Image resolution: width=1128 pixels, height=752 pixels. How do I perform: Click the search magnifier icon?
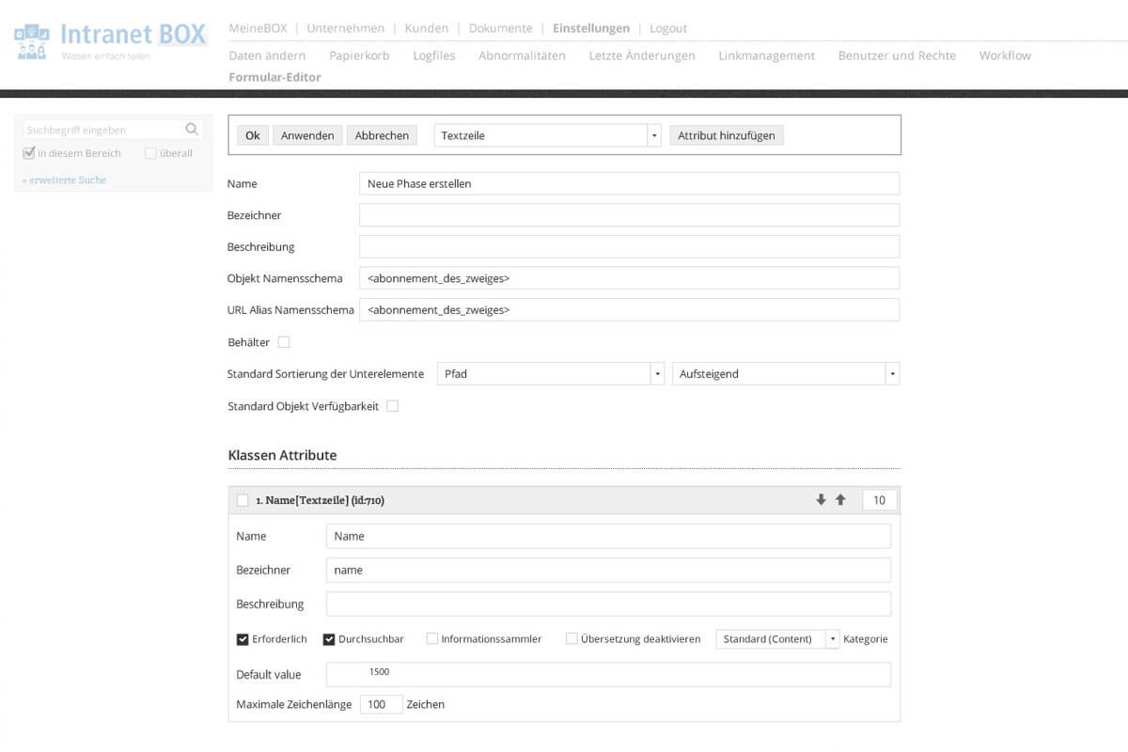point(192,130)
